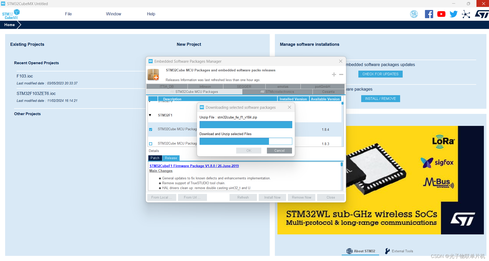Switch to the Infineon tab
The height and width of the screenshot is (261, 489).
[x=205, y=86]
